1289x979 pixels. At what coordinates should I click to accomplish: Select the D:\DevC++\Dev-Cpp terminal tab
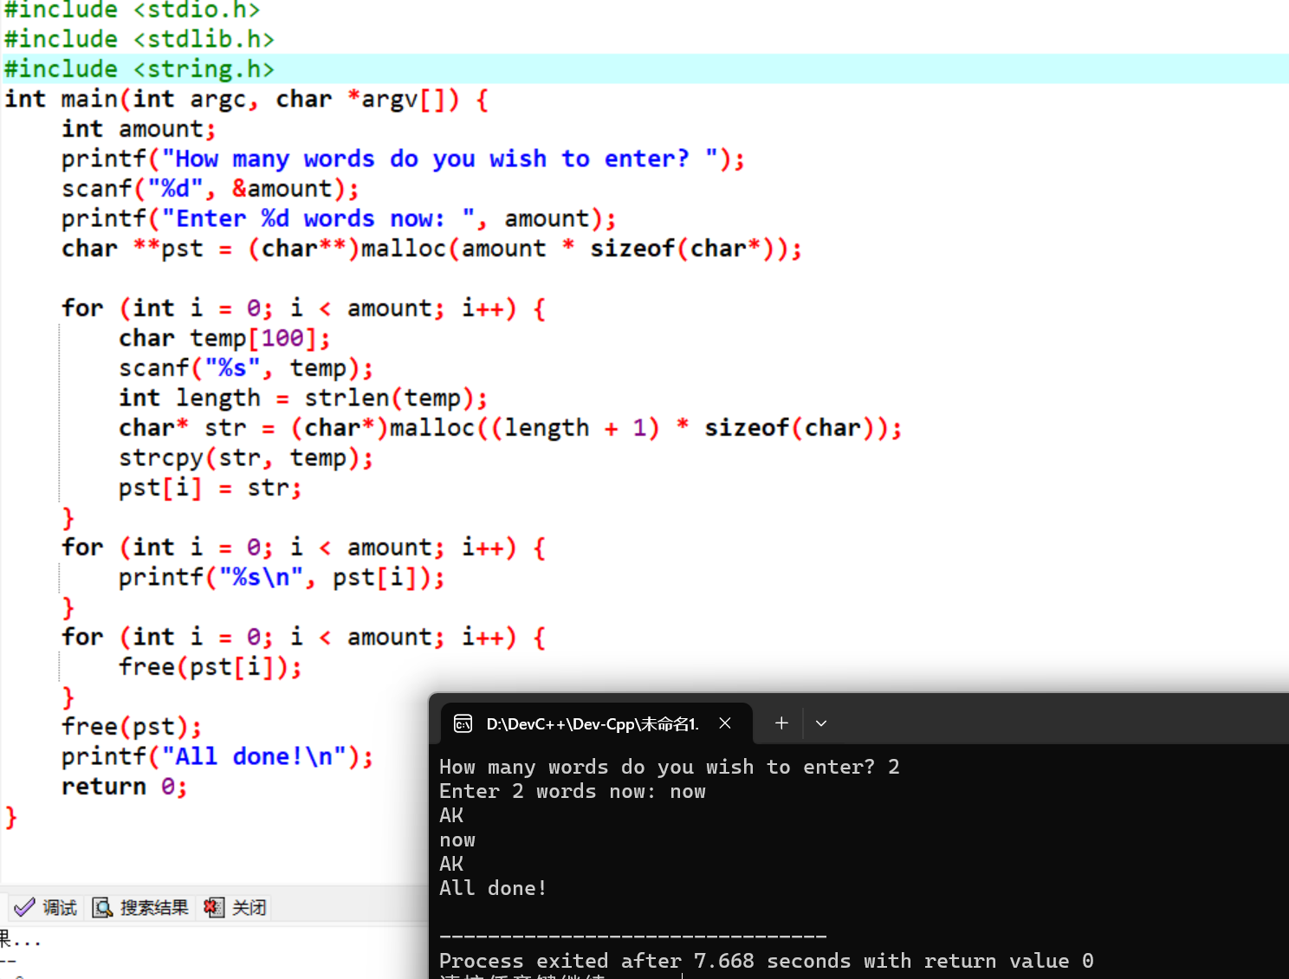(x=596, y=723)
